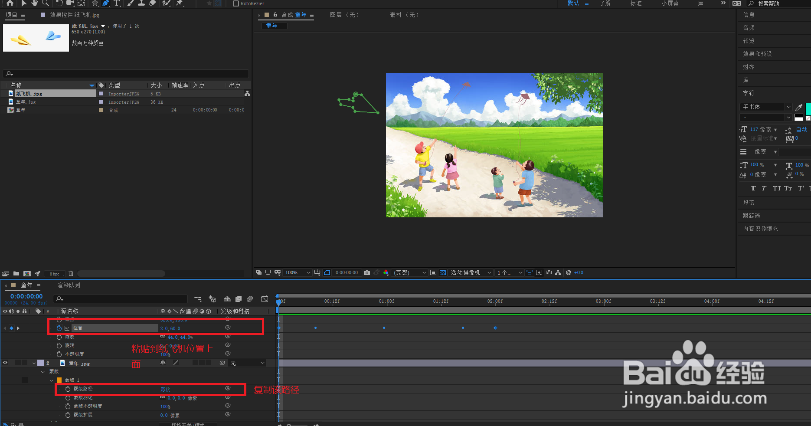The image size is (811, 426).
Task: Click the composition mini-flowchart icon
Action: pos(198,299)
